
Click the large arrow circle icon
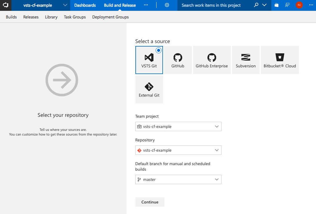tap(62, 80)
